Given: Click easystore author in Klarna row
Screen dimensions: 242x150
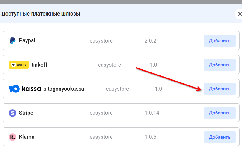Looking at the screenshot, I should click(x=101, y=137).
